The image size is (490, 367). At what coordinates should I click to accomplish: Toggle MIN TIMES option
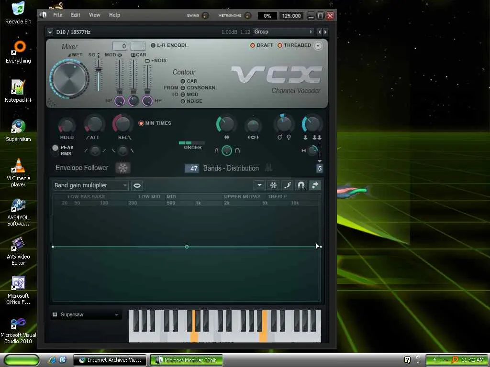click(155, 123)
